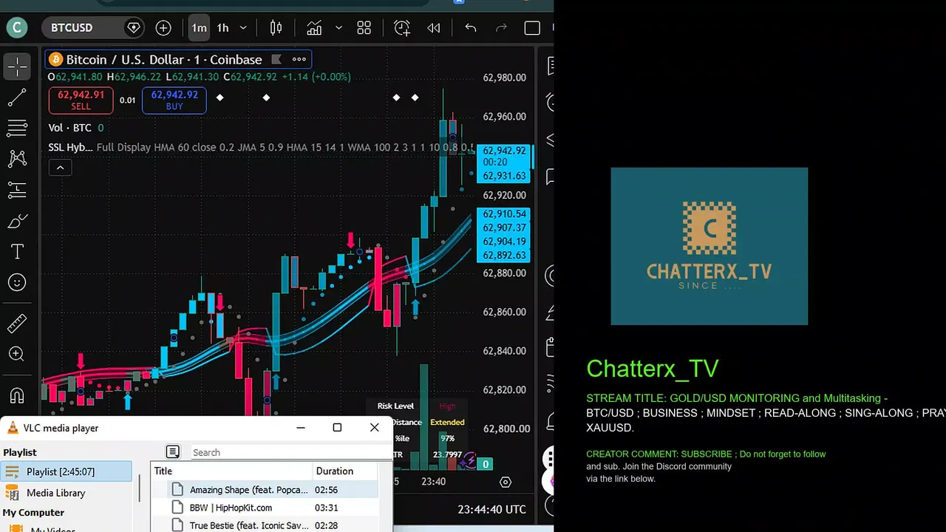Click the Chatterx_TV channel logo thumbnail
The image size is (946, 532).
[x=709, y=246]
